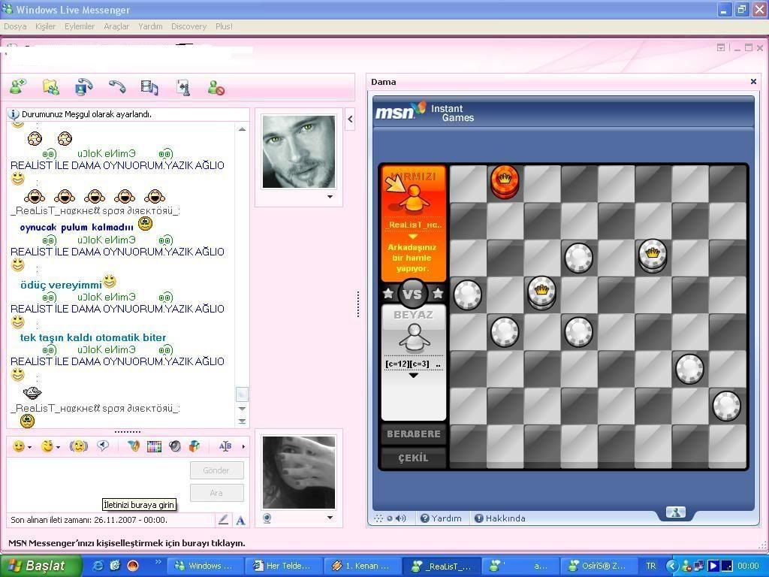The width and height of the screenshot is (769, 577).
Task: Block this contact with the block icon
Action: [216, 88]
